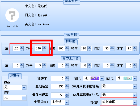Decrease the 基础经验 value 255
The width and height of the screenshot is (140, 106).
coord(67,88)
